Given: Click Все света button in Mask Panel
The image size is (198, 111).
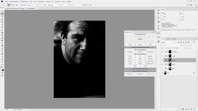Looking at the screenshot, I should point(130,52).
